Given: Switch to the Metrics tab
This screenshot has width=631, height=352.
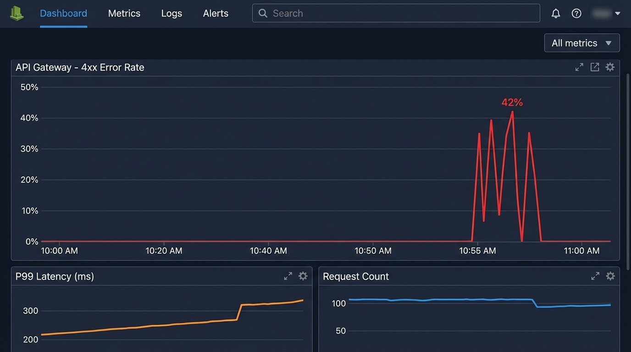Looking at the screenshot, I should [124, 13].
